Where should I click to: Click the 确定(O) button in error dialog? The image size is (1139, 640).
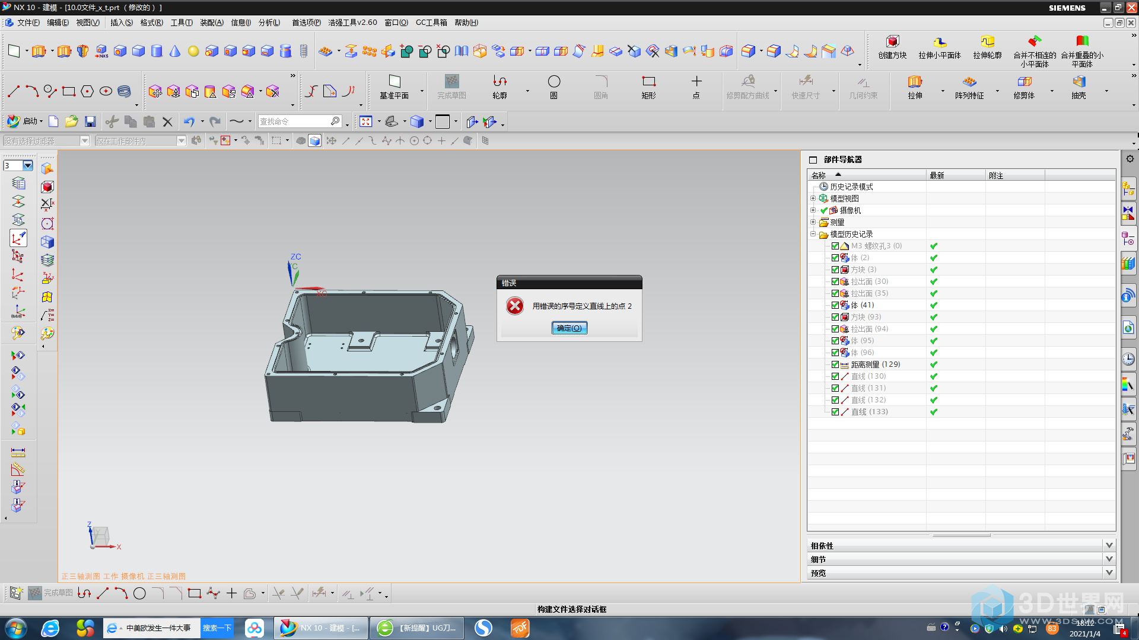pyautogui.click(x=569, y=328)
